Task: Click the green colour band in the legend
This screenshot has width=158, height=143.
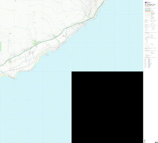Action: [148, 11]
